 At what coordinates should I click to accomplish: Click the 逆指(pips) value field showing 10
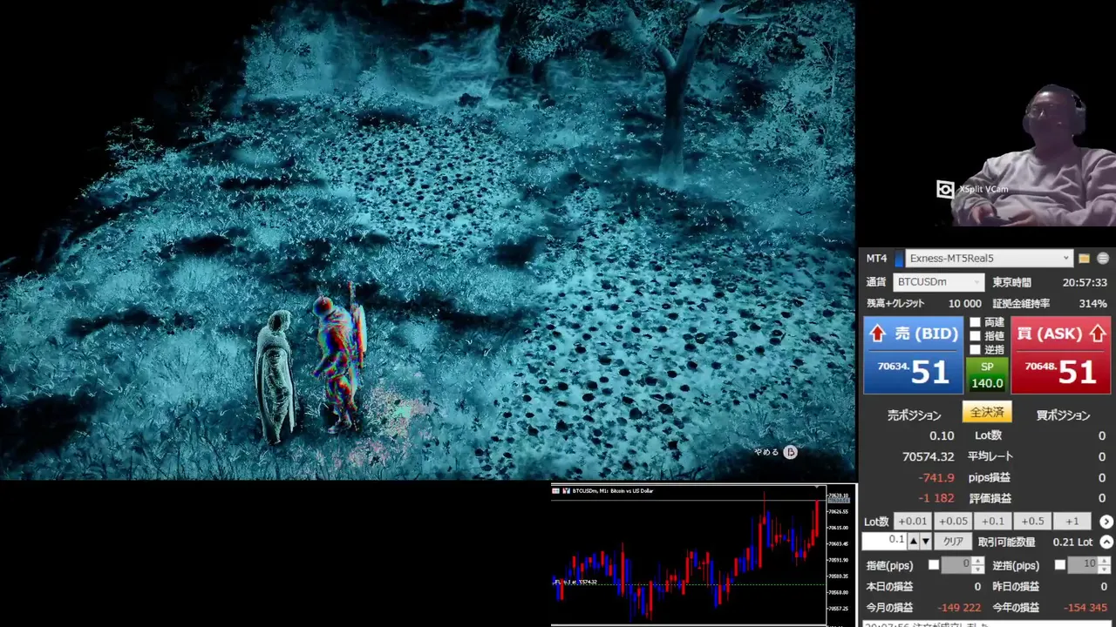click(1083, 565)
